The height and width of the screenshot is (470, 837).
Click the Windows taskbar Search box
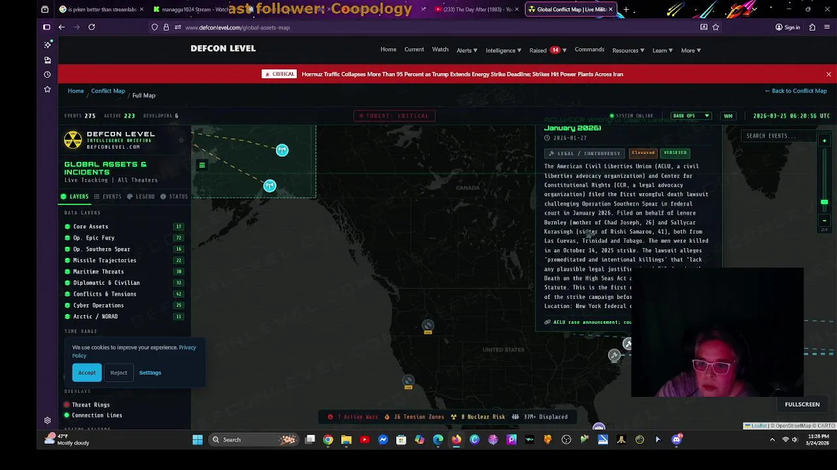254,440
